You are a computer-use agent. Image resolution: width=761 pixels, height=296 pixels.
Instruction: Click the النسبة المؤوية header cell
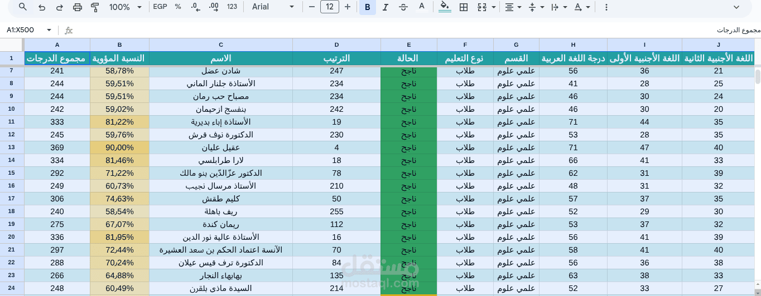[x=119, y=58]
